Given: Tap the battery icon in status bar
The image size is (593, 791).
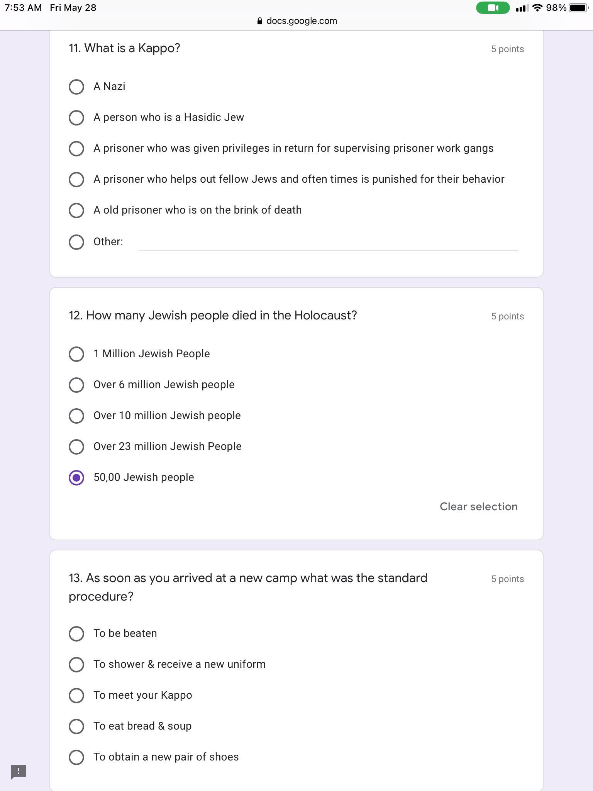Looking at the screenshot, I should click(578, 8).
